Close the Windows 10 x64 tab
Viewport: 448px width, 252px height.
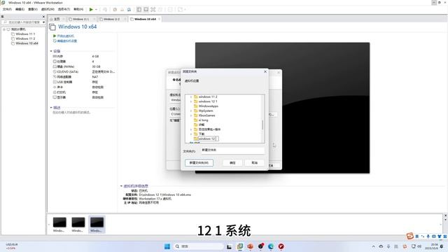pos(160,19)
